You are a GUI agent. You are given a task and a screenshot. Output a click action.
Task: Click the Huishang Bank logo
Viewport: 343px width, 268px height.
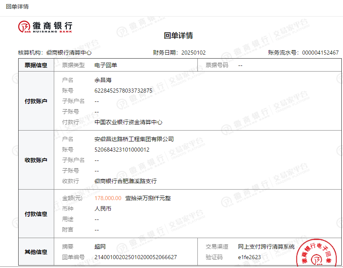tap(45, 27)
